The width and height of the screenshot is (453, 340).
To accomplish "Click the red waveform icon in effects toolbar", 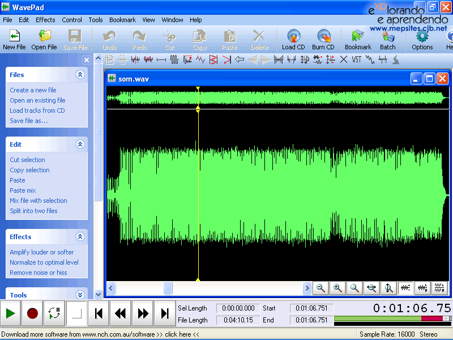I will [x=148, y=59].
